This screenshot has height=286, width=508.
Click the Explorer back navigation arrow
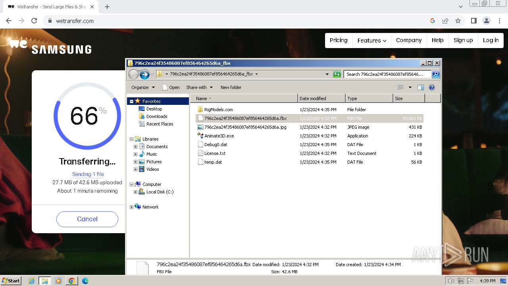point(134,74)
